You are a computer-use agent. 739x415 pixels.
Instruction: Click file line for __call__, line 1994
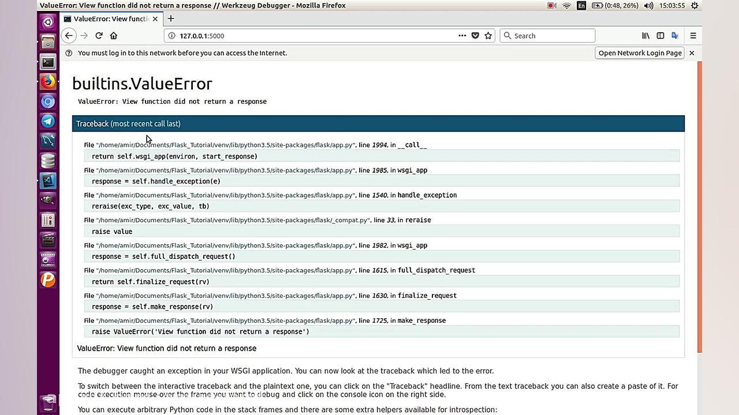255,145
